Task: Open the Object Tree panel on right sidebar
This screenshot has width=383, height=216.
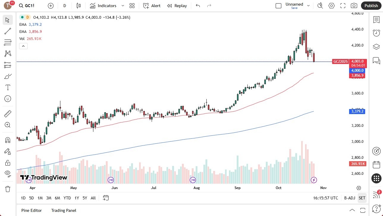Action: 376,47
